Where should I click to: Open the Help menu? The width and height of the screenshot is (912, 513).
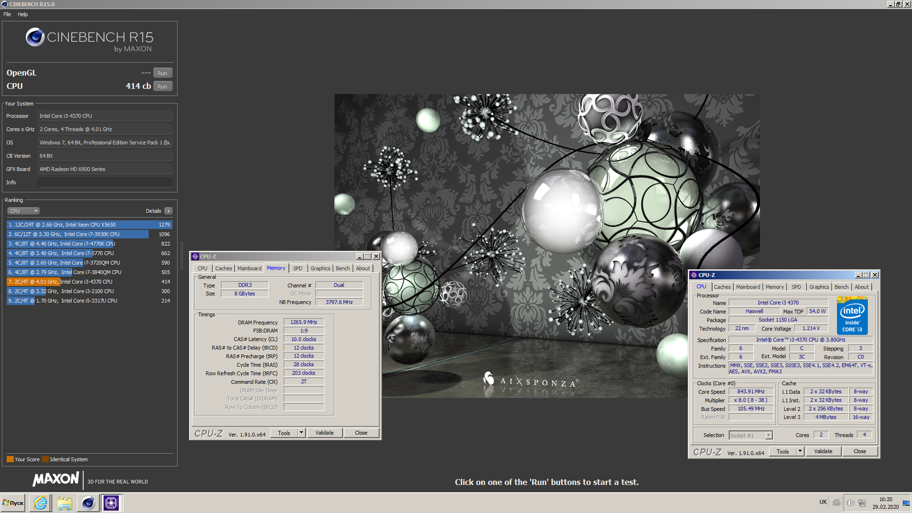pos(23,14)
